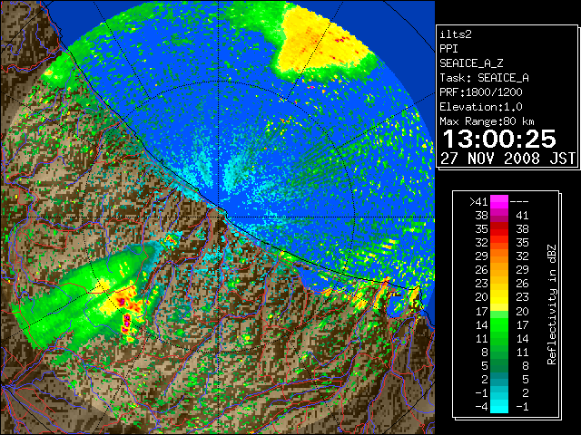581x435 pixels.
Task: Click the product name "SEAICE_A_Z"
Action: point(471,63)
